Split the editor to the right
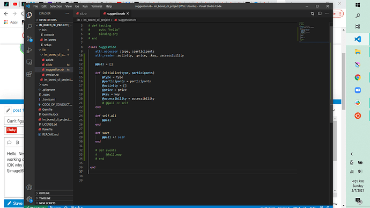370x208 pixels. click(320, 13)
